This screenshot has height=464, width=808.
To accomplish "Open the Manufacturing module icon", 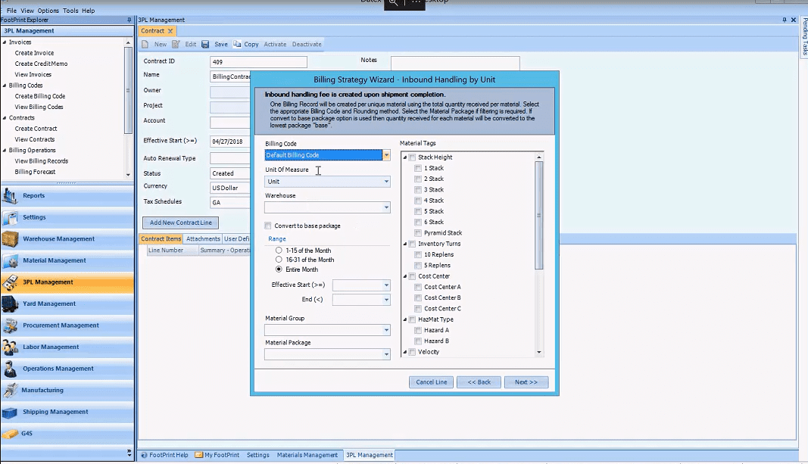I will click(11, 391).
